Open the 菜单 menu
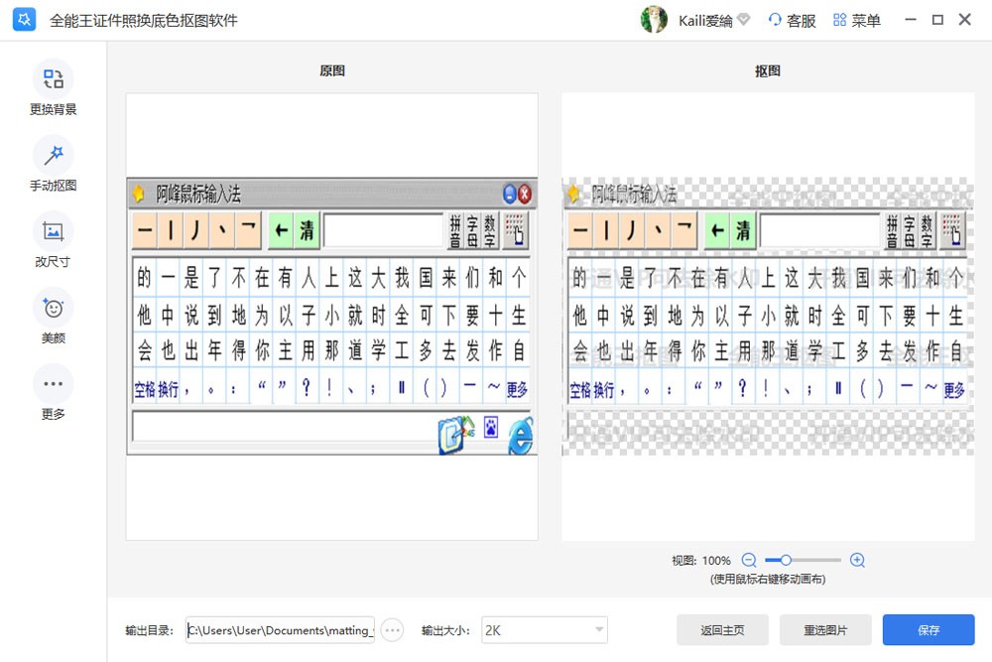This screenshot has height=662, width=992. 857,20
